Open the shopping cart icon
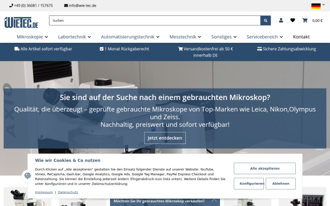This screenshot has height=206, width=330. click(305, 20)
